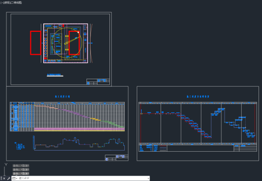Select the standalone red rectangle left of site plan
This screenshot has height=181, width=262.
click(36, 43)
